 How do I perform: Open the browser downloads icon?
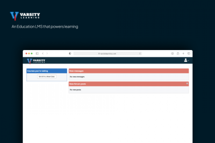172,53
